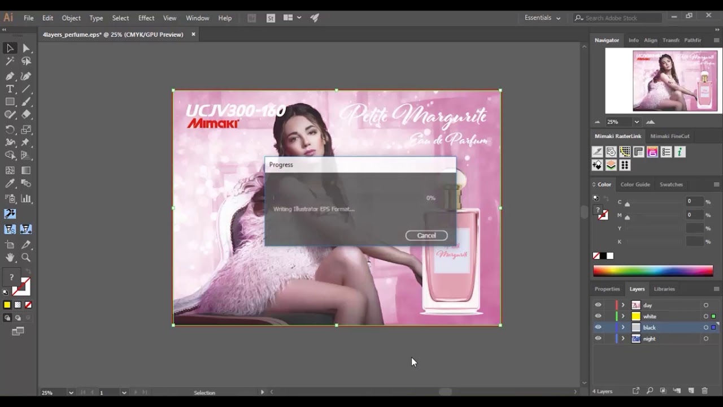Select the Eyedropper tool
The width and height of the screenshot is (723, 407).
[x=10, y=183]
